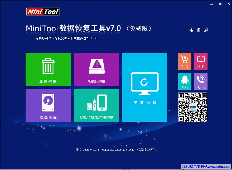Close the MiniTool window
Image resolution: width=232 pixels, height=170 pixels.
[x=229, y=4]
